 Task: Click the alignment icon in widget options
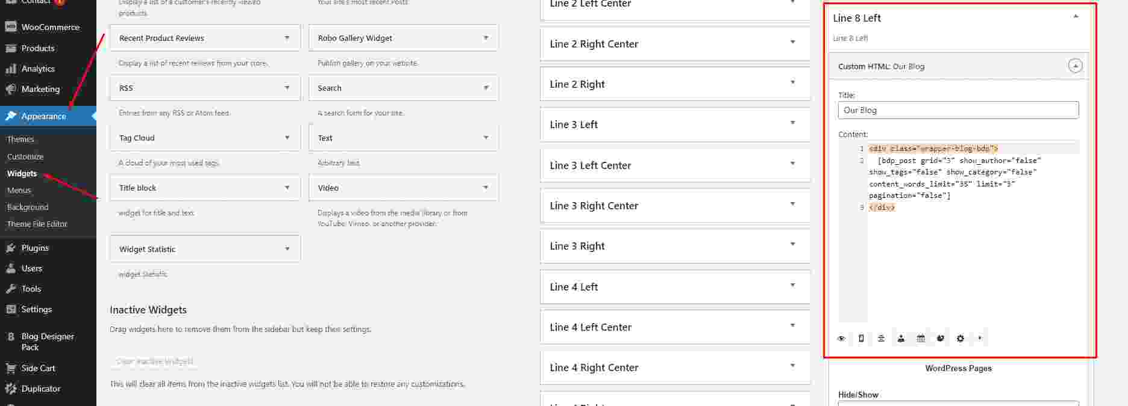pyautogui.click(x=881, y=339)
